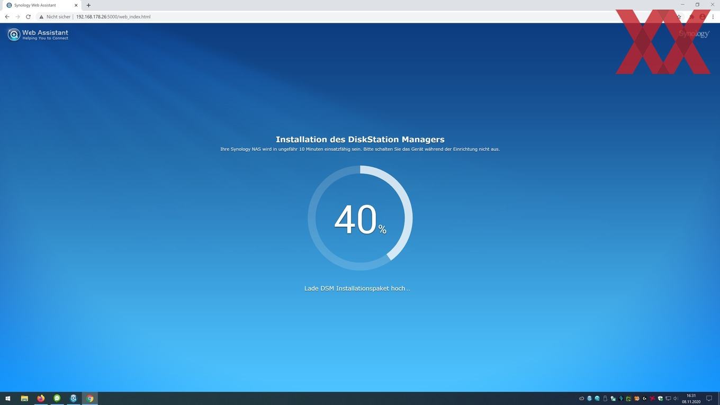Click the 'Helping You to Connect' tagline
The image size is (720, 405).
pyautogui.click(x=45, y=38)
